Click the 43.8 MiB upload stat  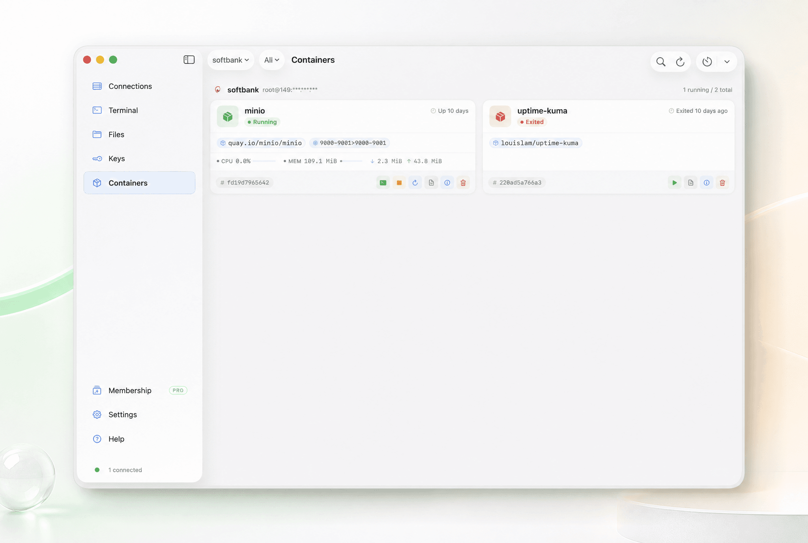tap(424, 161)
